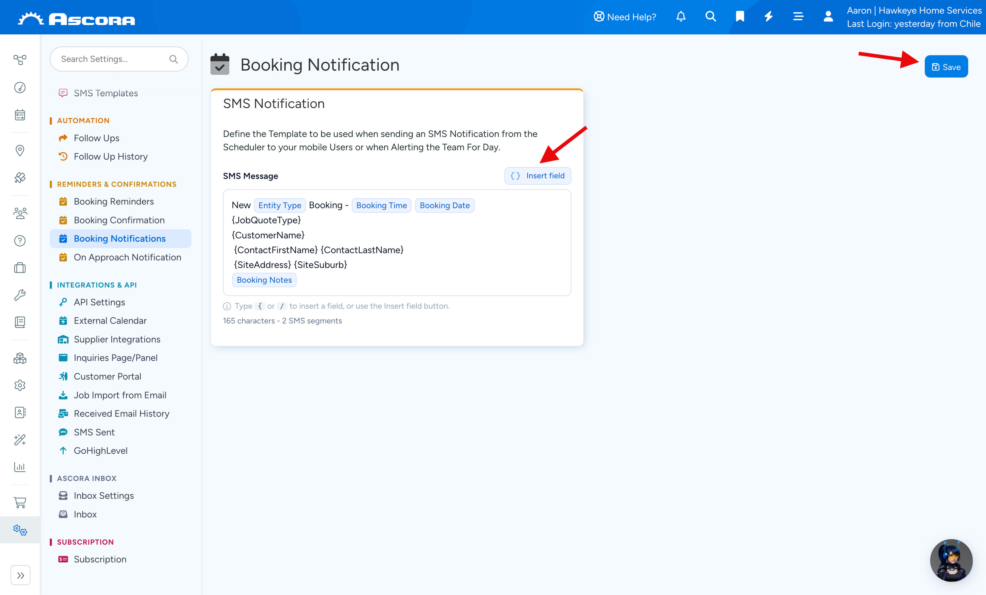Viewport: 986px width, 595px height.
Task: Open question mark enquiries icon in rail
Action: click(x=20, y=240)
